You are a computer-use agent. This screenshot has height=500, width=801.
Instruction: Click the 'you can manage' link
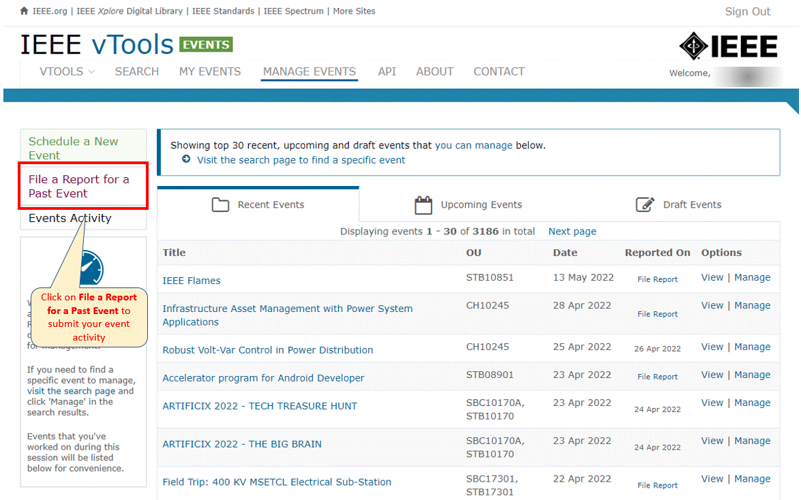(474, 145)
